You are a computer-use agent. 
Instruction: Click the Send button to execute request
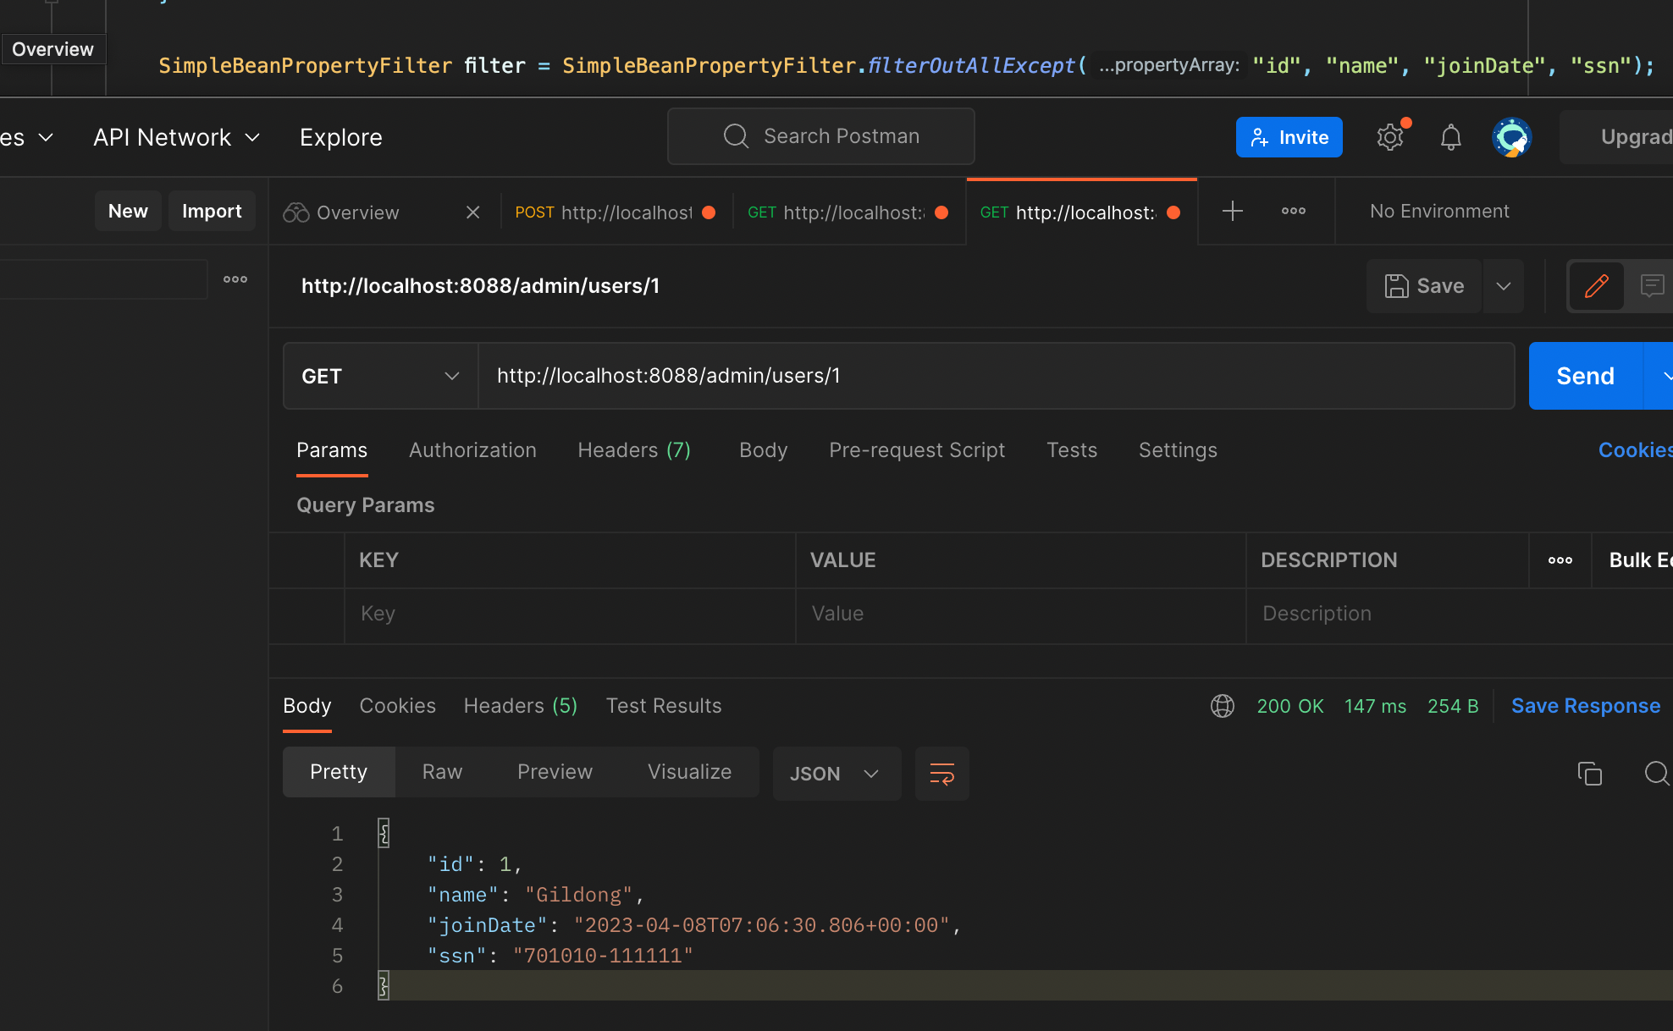[x=1585, y=375]
